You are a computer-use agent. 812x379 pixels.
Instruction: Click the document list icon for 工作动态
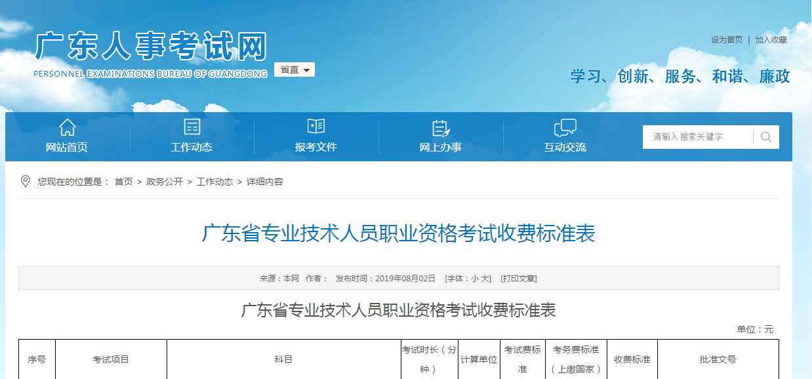[192, 127]
